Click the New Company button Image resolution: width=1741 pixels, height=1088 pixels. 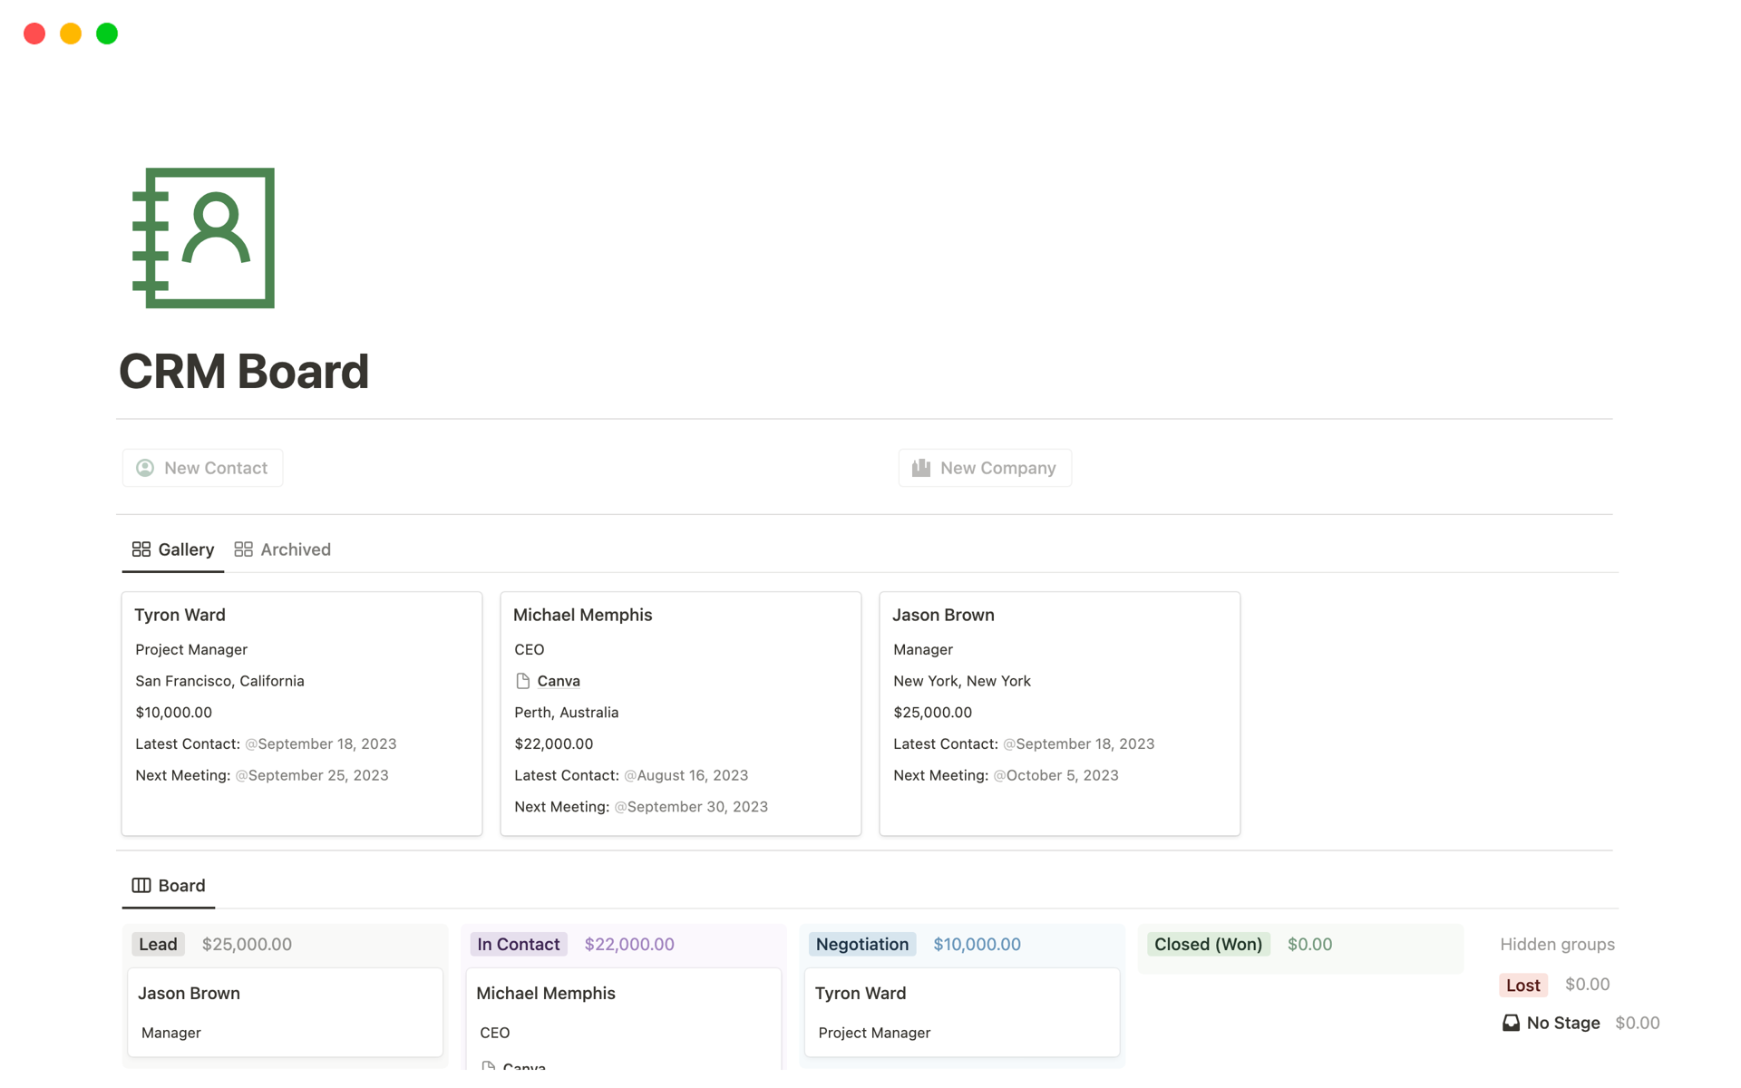pos(985,468)
